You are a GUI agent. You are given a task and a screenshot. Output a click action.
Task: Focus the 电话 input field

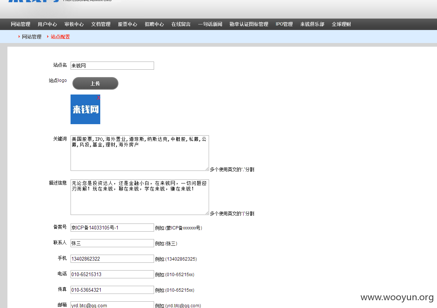coord(112,274)
